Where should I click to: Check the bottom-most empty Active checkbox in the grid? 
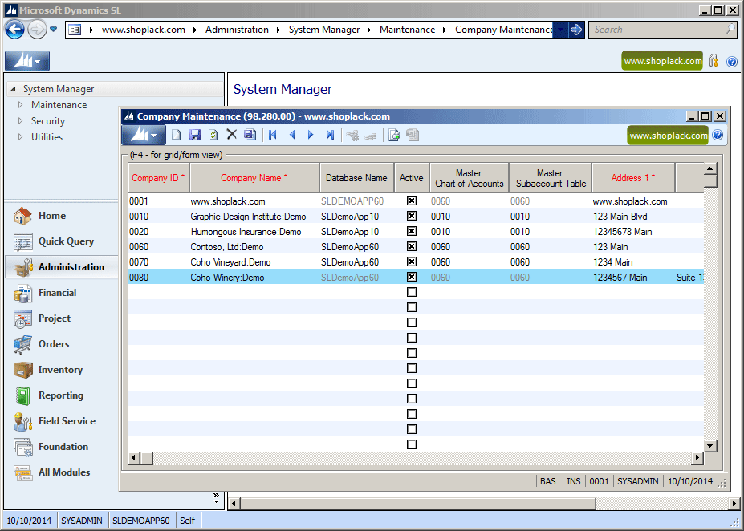click(412, 444)
